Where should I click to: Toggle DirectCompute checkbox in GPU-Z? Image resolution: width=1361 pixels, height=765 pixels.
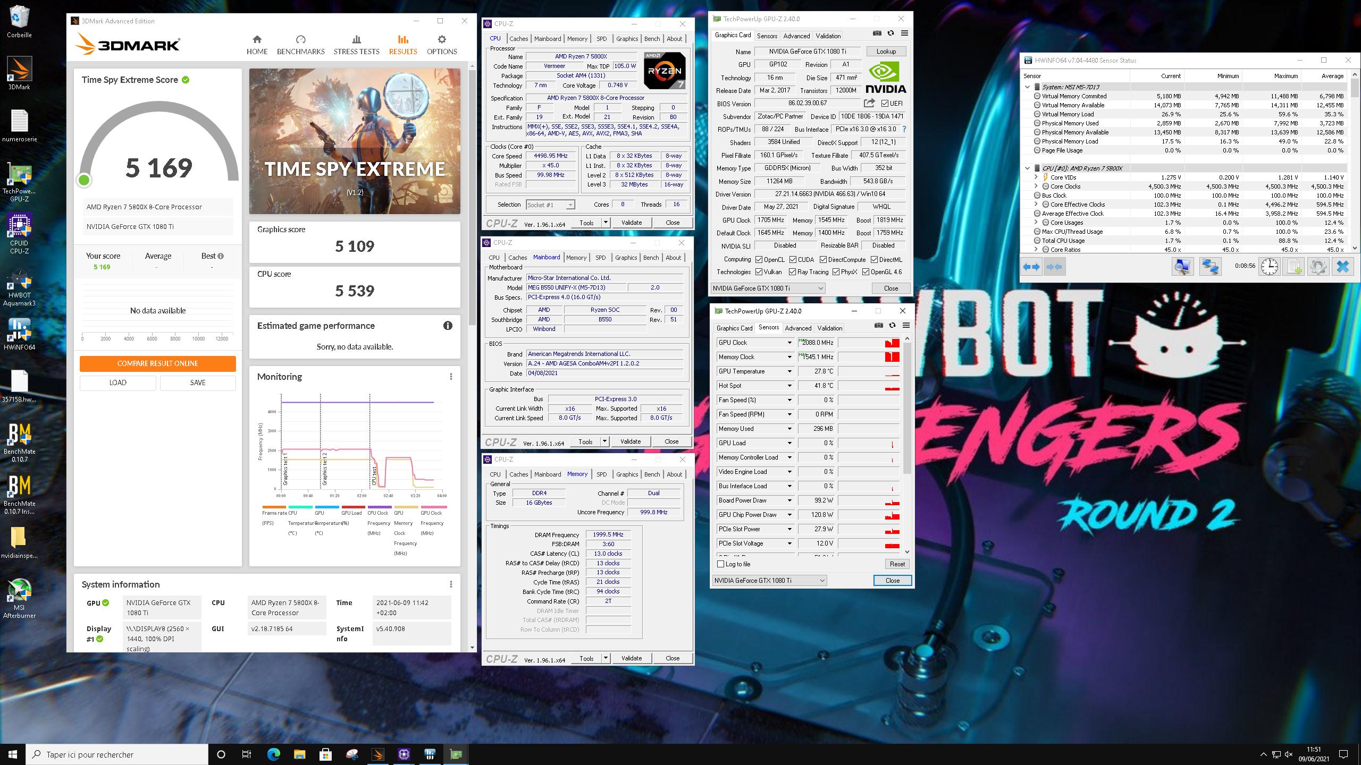click(823, 260)
